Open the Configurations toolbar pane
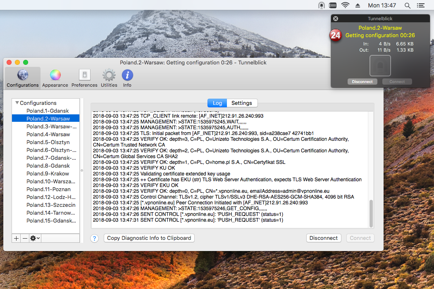 click(23, 78)
